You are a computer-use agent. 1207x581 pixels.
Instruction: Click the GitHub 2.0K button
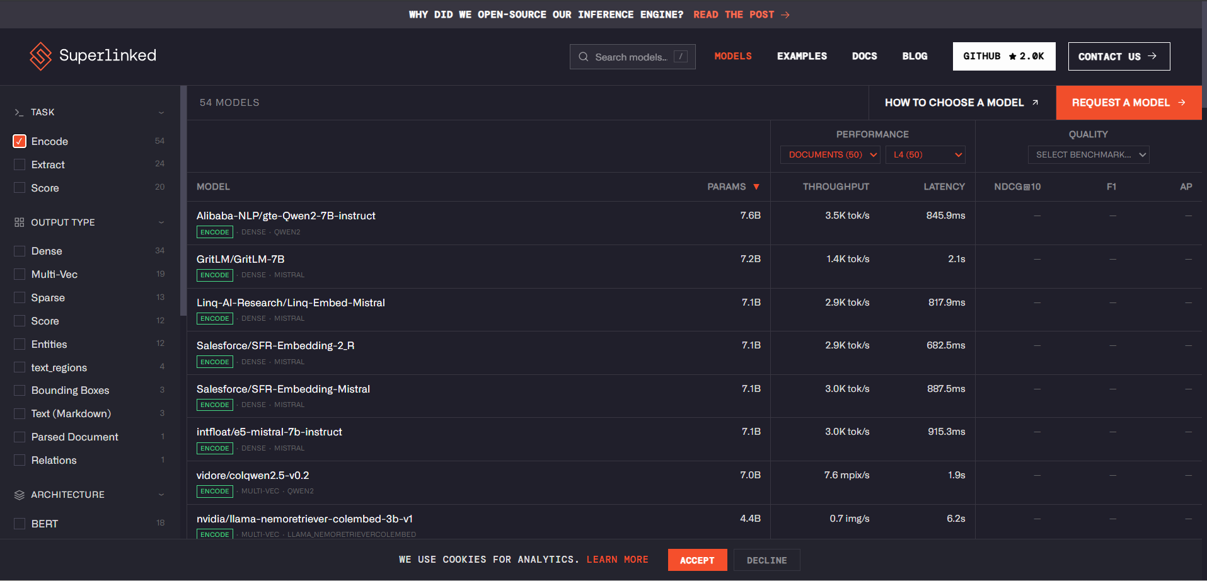coord(1004,57)
